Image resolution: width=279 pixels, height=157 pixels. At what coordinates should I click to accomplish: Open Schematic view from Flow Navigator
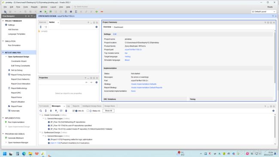point(15,111)
